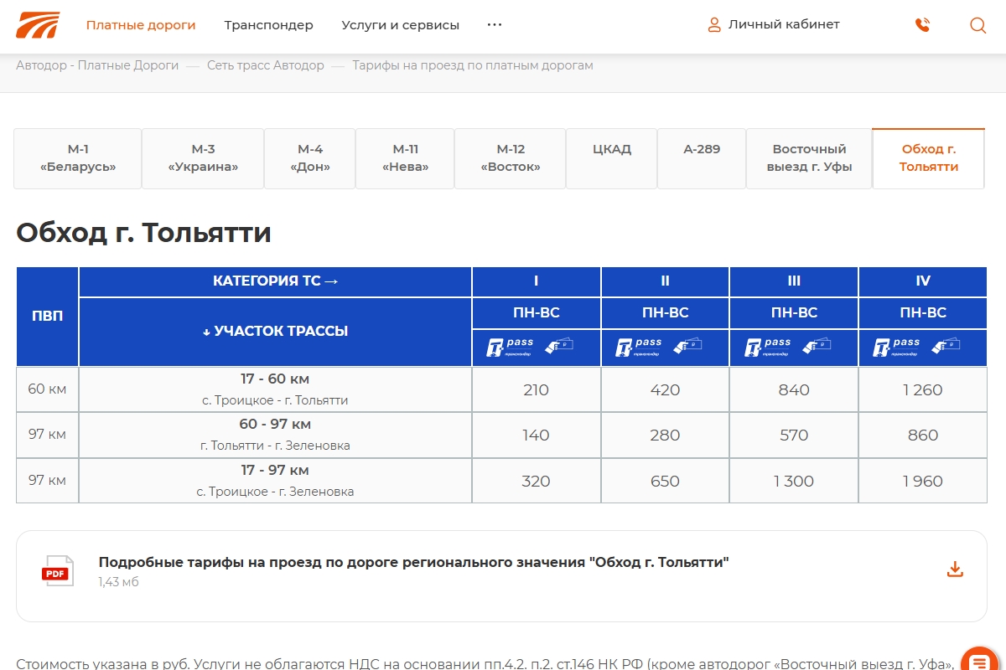Click the УЧАСТОК ТРАССЫ header cell
Screen dimensions: 1006x670
(x=275, y=332)
